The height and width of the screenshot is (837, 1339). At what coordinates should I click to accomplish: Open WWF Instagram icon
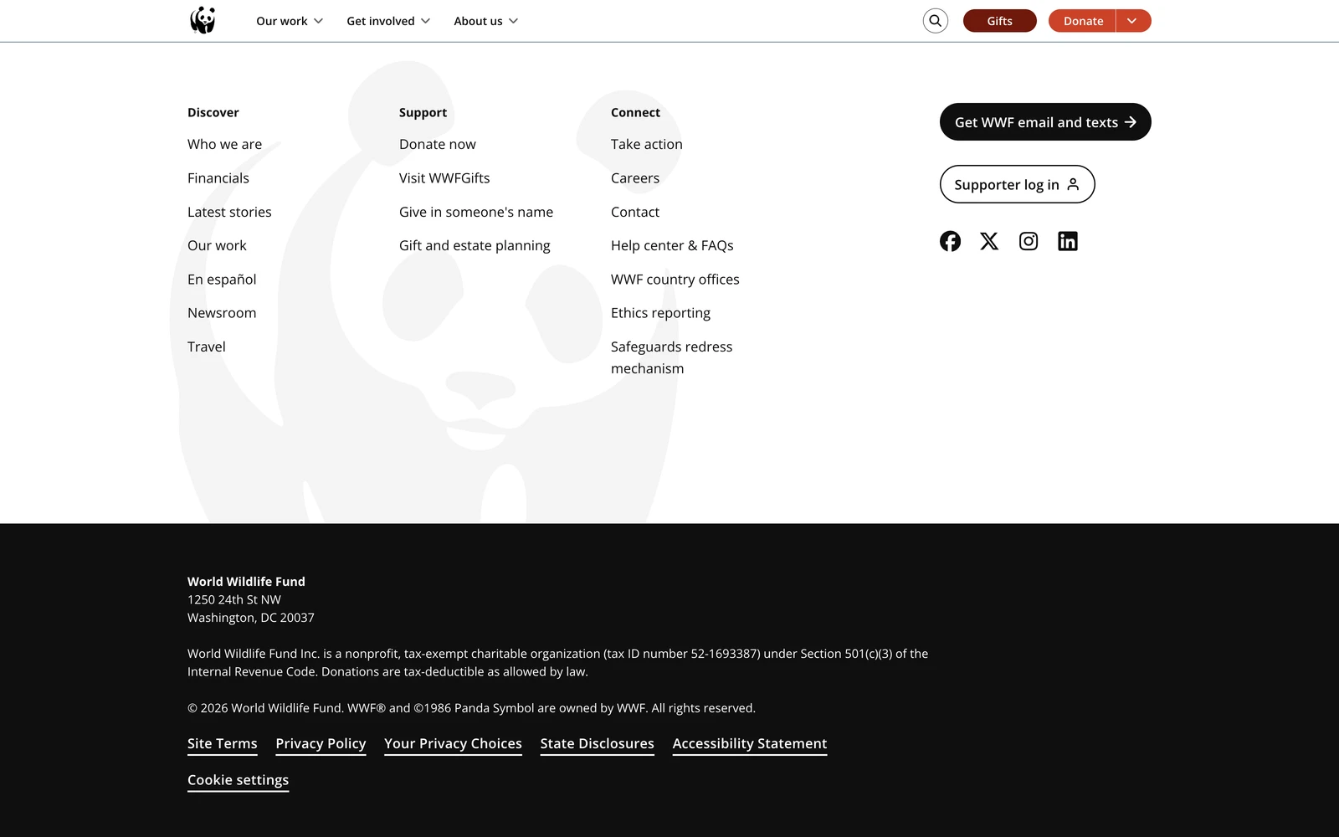coord(1029,241)
